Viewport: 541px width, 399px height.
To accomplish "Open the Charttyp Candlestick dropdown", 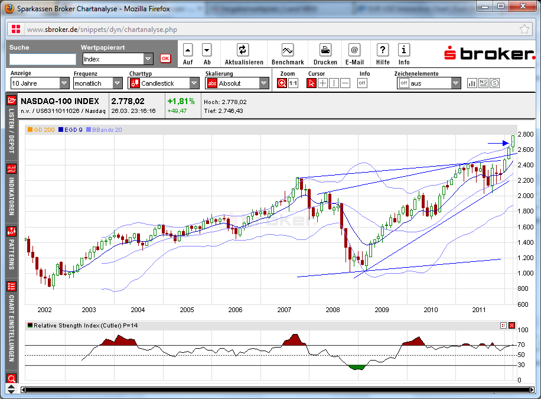I will (164, 83).
